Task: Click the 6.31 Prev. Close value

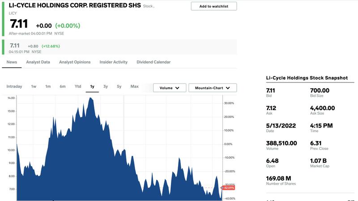Action: click(x=316, y=143)
